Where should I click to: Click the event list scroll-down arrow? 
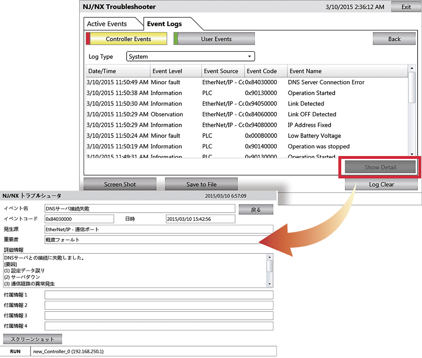(x=412, y=154)
